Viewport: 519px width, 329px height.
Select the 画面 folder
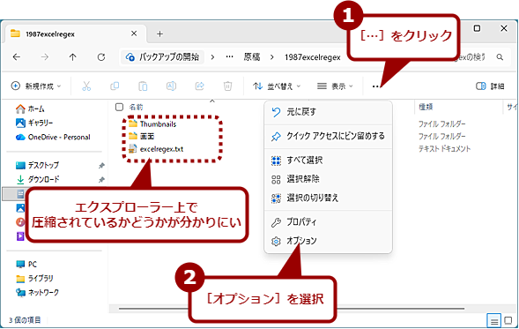[x=142, y=136]
